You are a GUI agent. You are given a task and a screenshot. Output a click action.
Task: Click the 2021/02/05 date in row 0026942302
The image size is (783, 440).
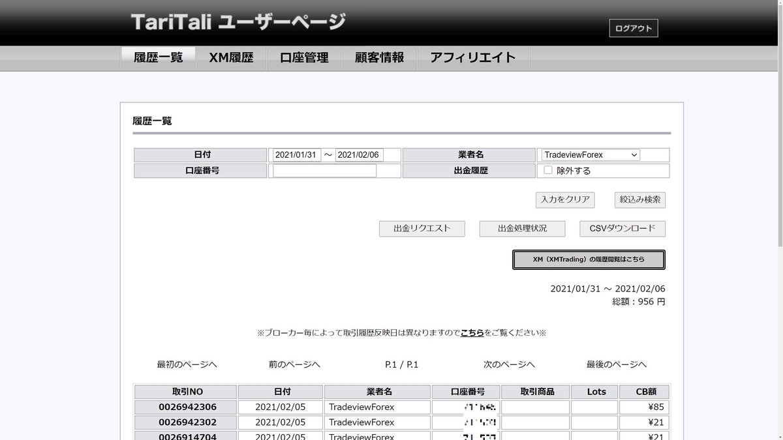click(x=280, y=422)
